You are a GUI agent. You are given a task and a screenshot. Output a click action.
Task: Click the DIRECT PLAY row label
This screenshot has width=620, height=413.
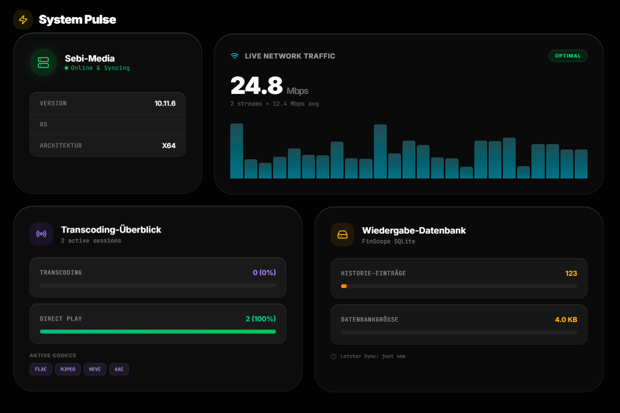[x=61, y=319]
